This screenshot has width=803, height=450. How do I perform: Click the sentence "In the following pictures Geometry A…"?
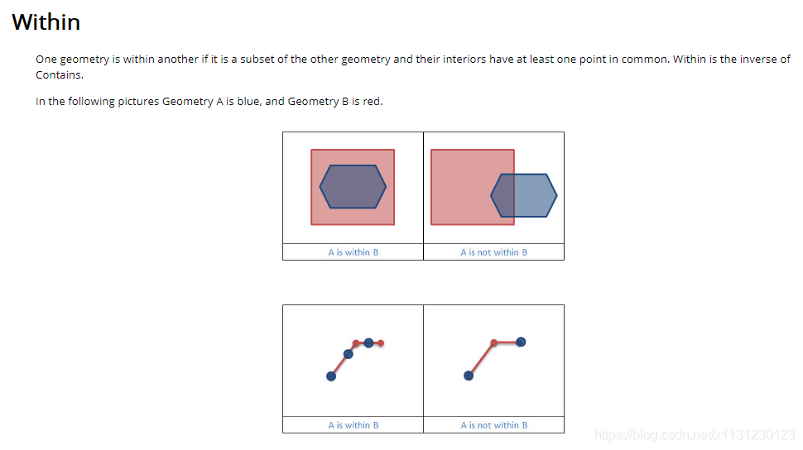point(209,102)
